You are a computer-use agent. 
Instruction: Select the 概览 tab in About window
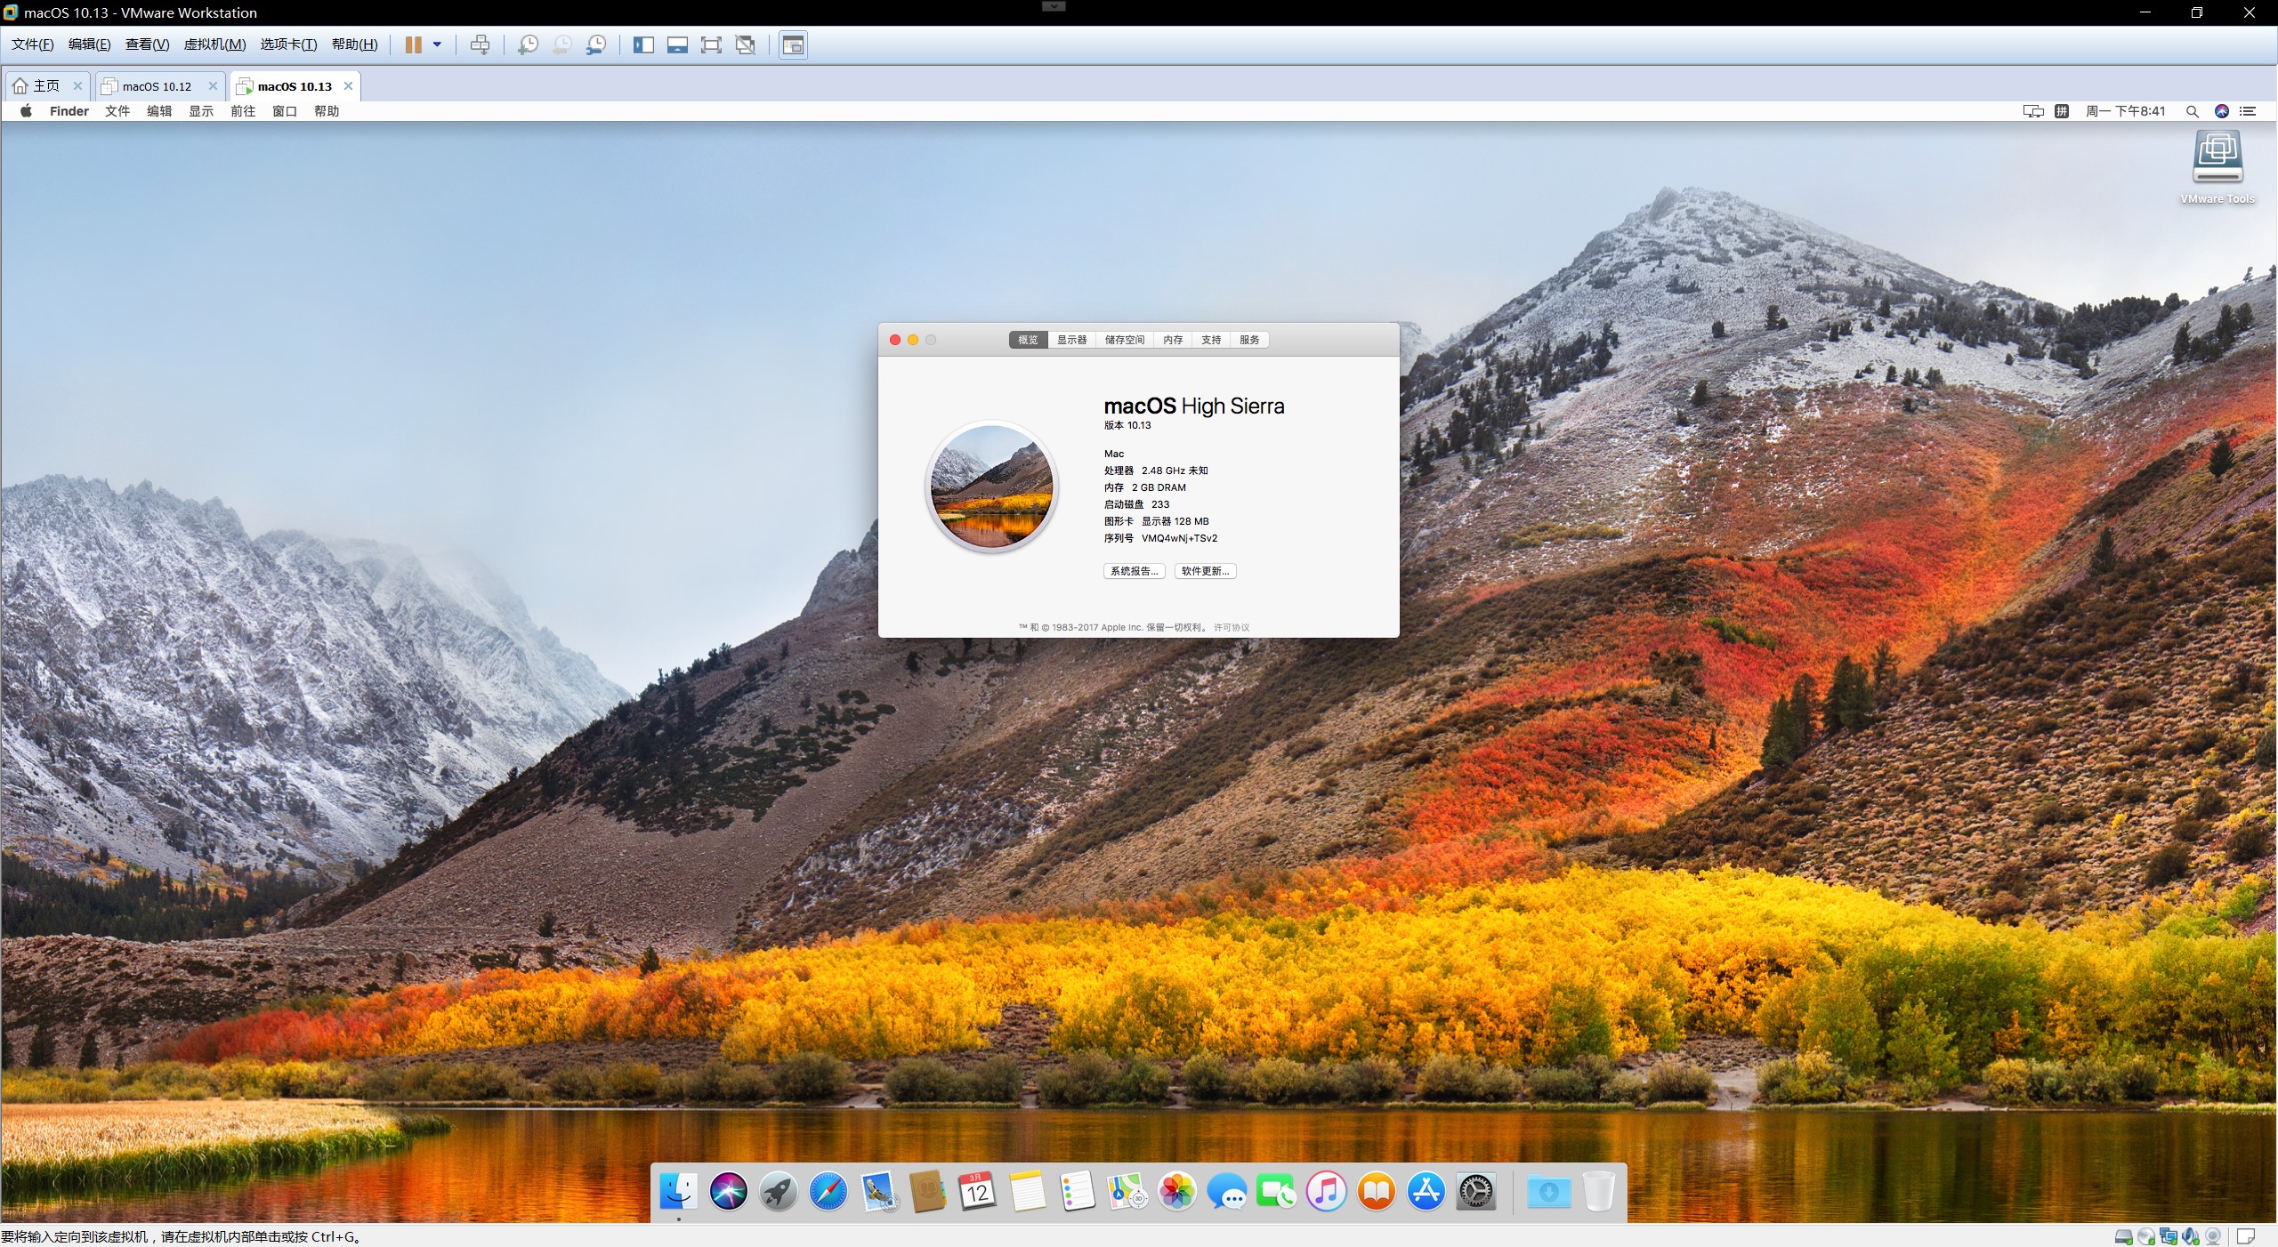(x=1028, y=340)
